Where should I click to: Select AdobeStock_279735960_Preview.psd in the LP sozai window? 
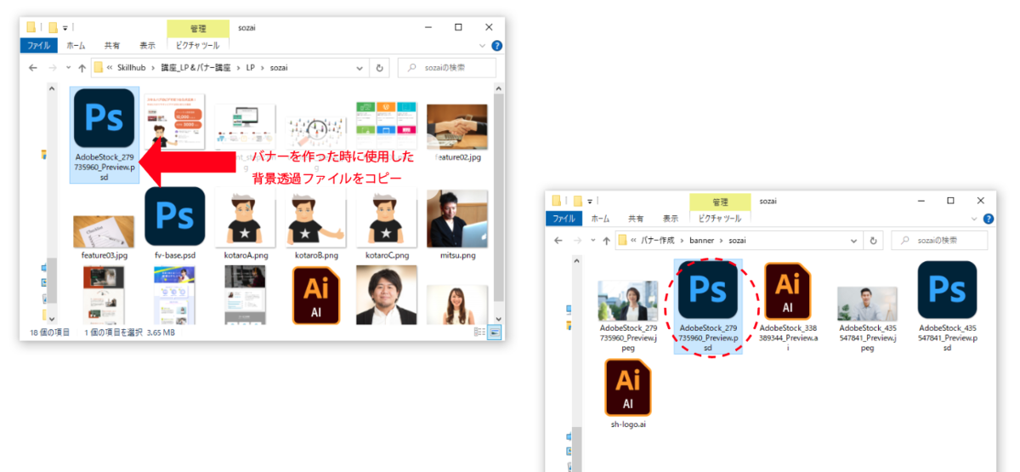pyautogui.click(x=104, y=134)
